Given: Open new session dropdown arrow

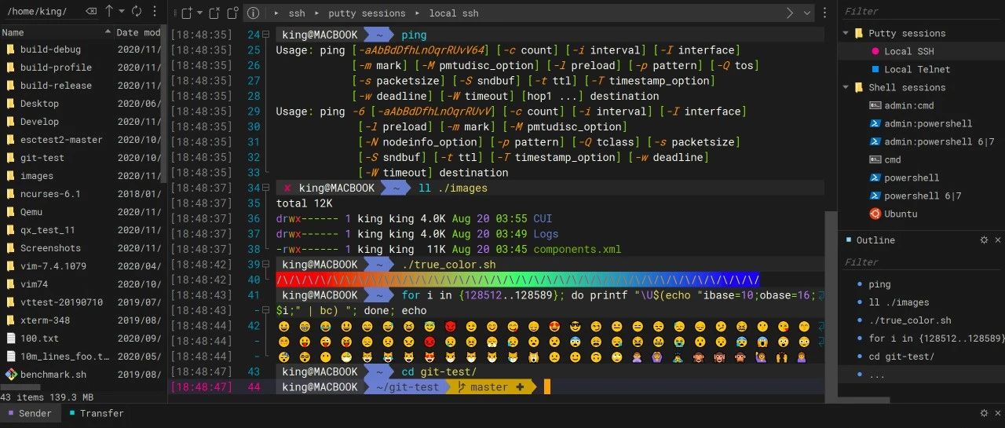Looking at the screenshot, I should pos(199,13).
